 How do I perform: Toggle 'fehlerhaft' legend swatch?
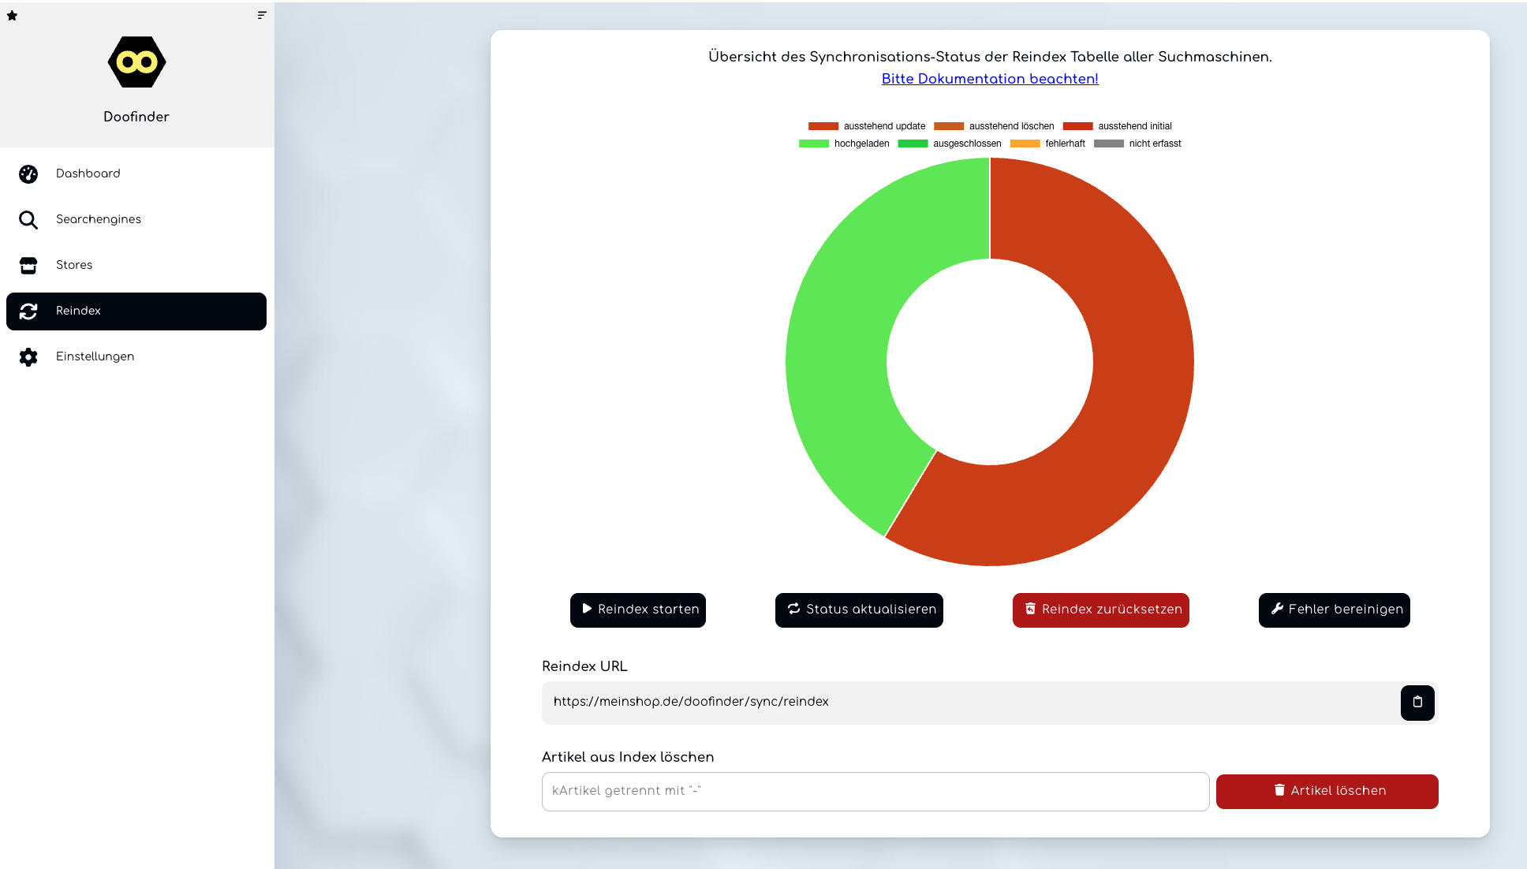pos(1025,144)
